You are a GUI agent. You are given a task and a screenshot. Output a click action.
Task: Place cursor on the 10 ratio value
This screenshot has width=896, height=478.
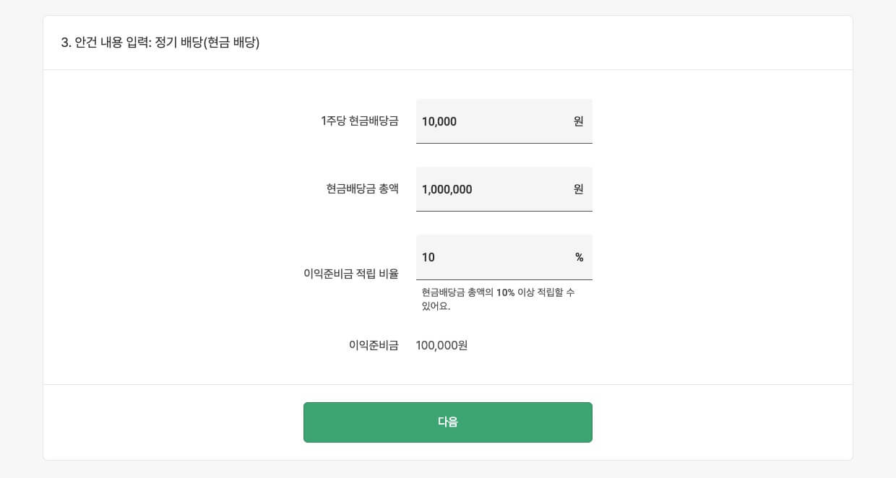(428, 257)
